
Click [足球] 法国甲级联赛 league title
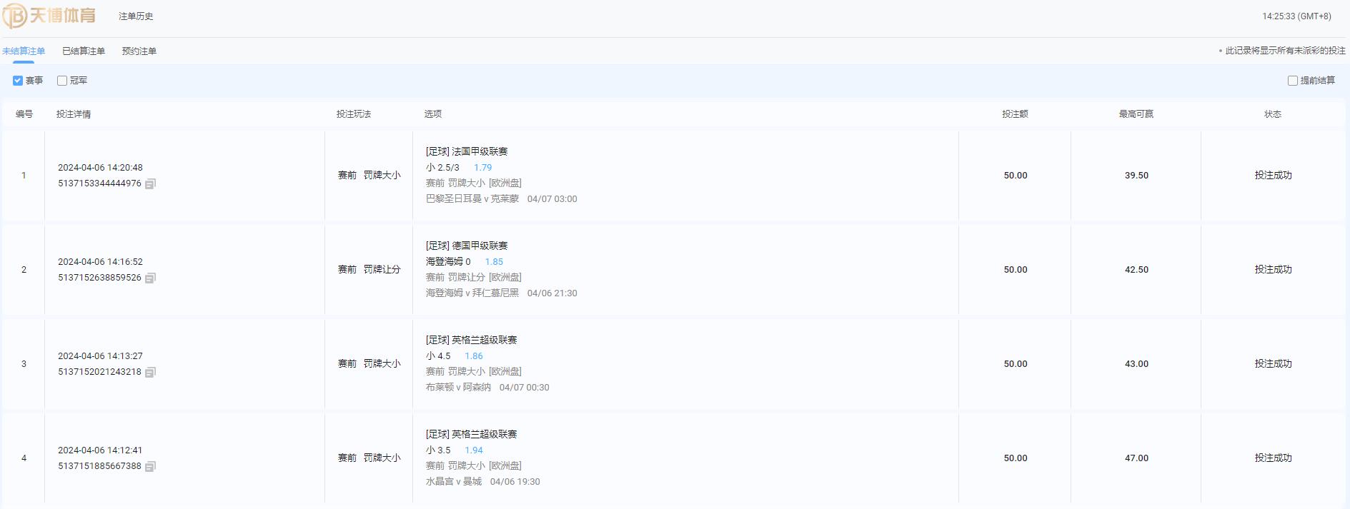click(x=467, y=151)
